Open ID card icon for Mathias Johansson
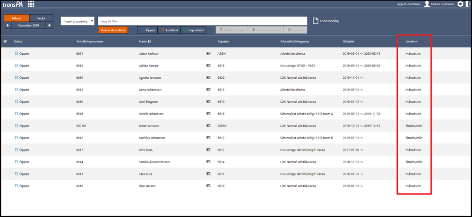This screenshot has height=217, width=472. point(208,138)
